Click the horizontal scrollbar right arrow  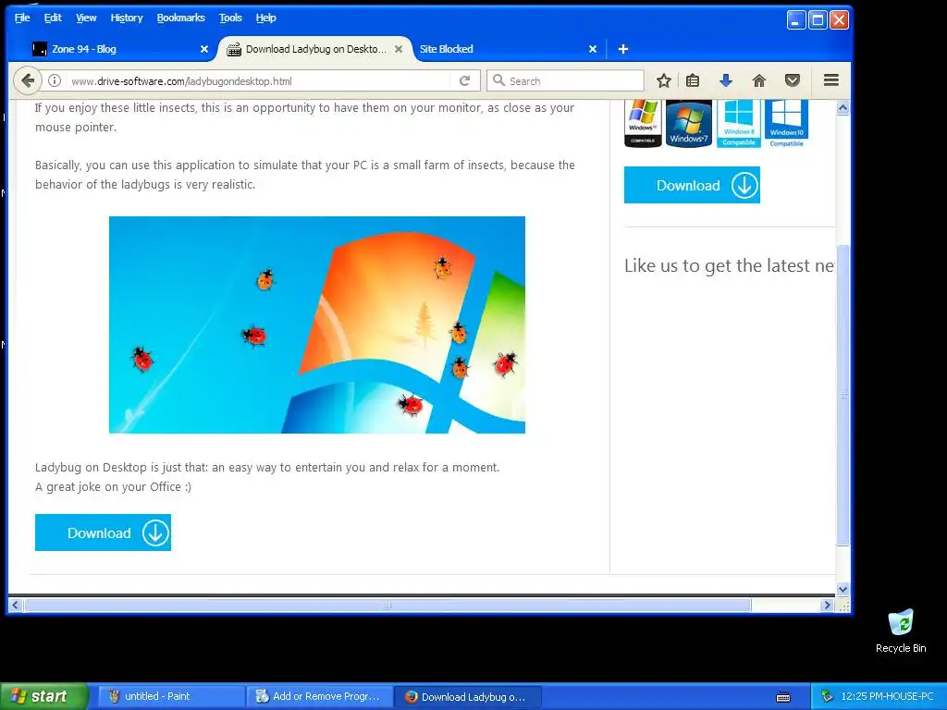click(827, 605)
